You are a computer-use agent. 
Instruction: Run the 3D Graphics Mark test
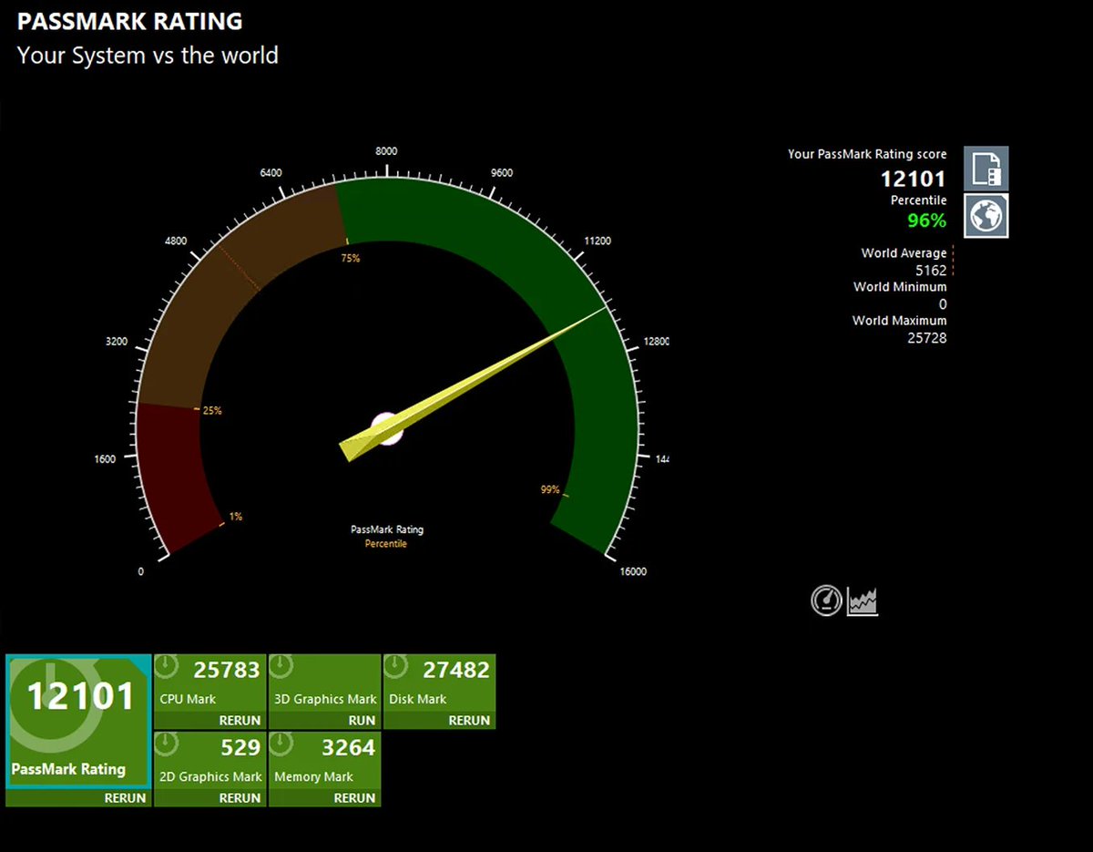click(362, 720)
